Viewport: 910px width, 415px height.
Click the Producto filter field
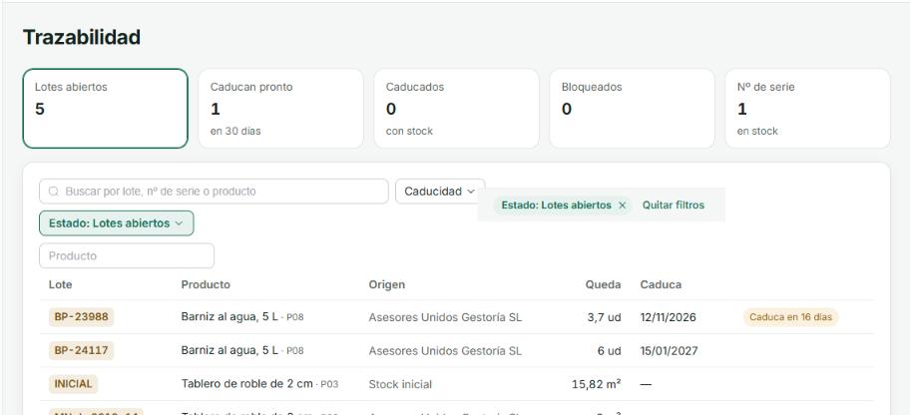coord(127,256)
